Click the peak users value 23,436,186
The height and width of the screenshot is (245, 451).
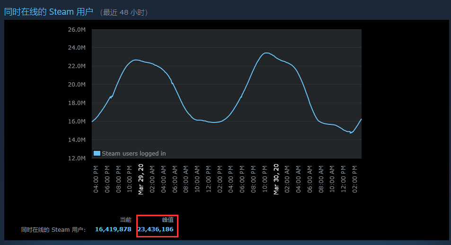tap(155, 229)
